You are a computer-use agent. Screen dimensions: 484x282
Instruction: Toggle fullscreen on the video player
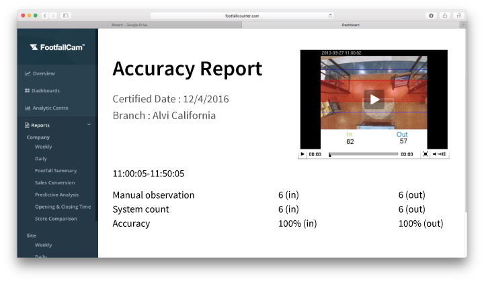[425, 154]
